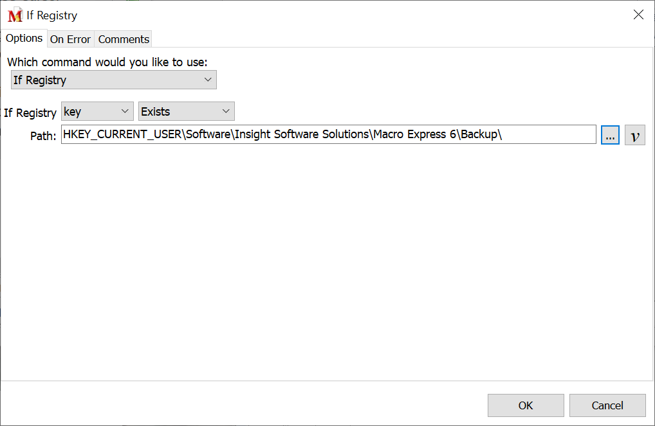Click the "Which command would you like to use" label

pos(107,62)
